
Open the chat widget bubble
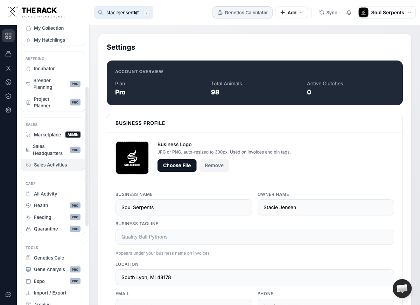point(402,289)
